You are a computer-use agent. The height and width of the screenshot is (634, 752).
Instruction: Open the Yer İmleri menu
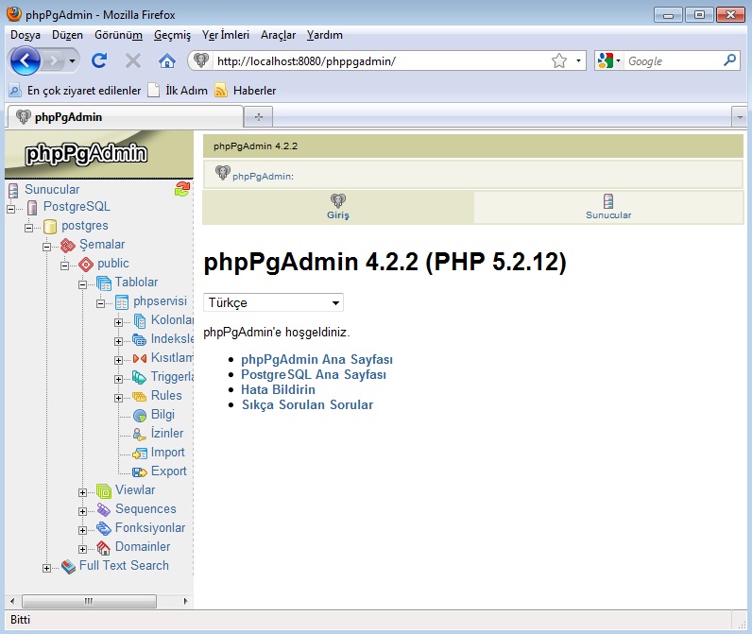click(226, 35)
